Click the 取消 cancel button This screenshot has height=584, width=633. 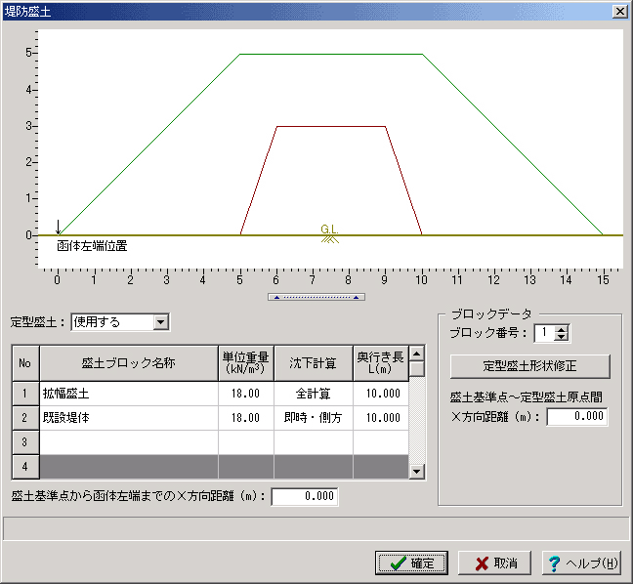494,563
